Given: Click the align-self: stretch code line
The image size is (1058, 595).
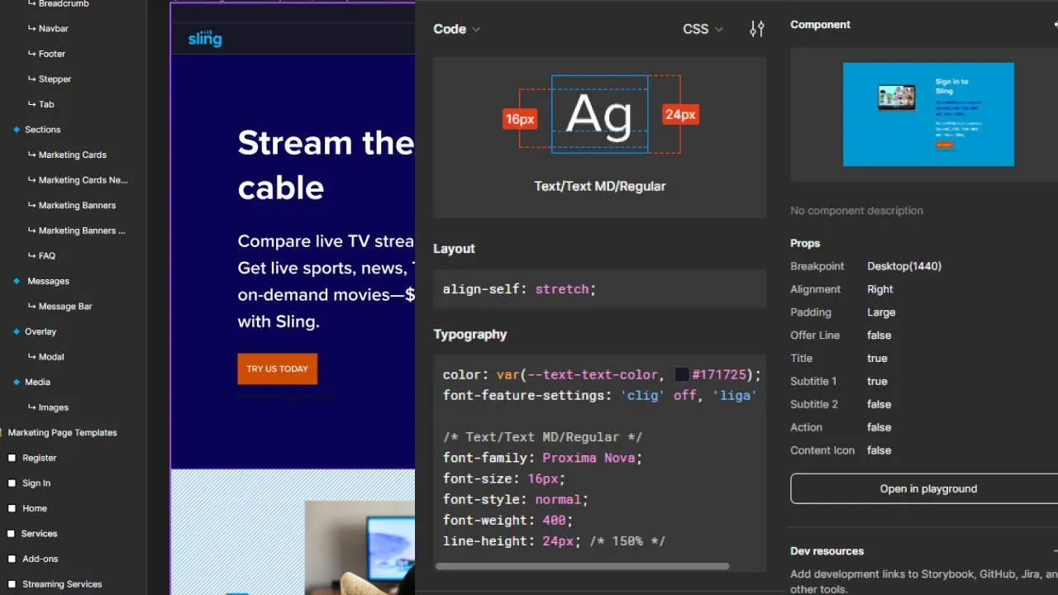Looking at the screenshot, I should click(519, 289).
